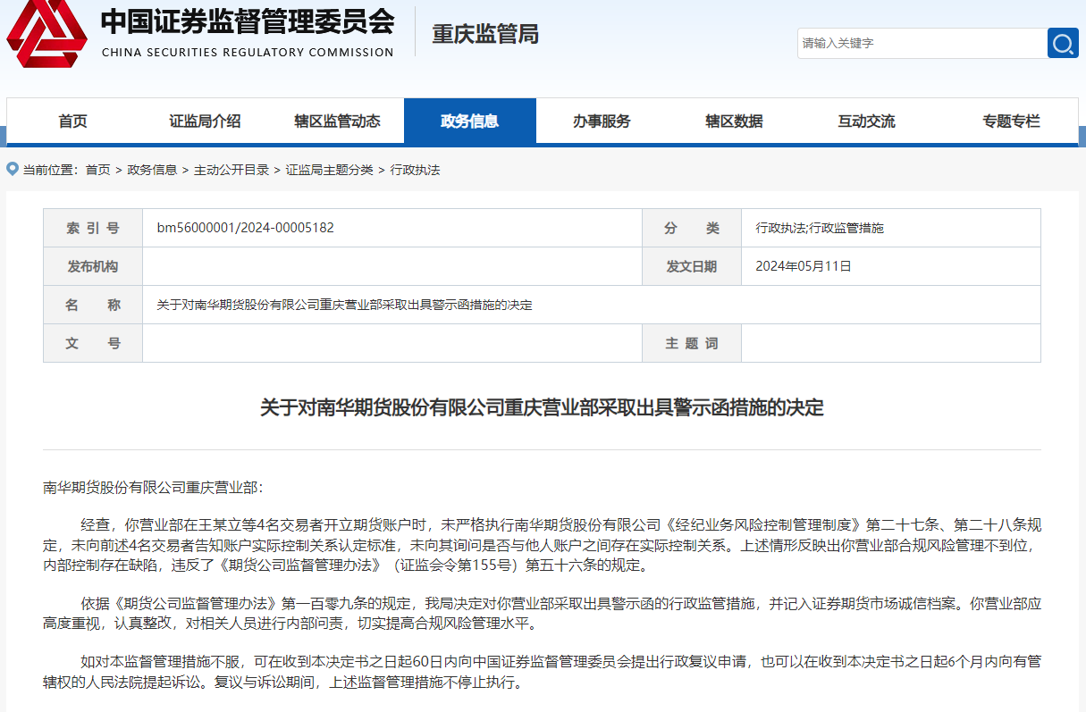This screenshot has width=1086, height=712.
Task: Select the 政务信息 navigation tab
Action: pos(469,121)
